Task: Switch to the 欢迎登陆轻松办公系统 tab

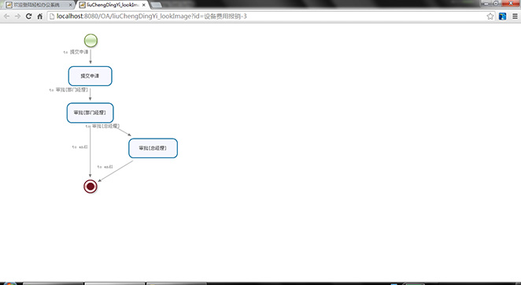Action: [37, 5]
